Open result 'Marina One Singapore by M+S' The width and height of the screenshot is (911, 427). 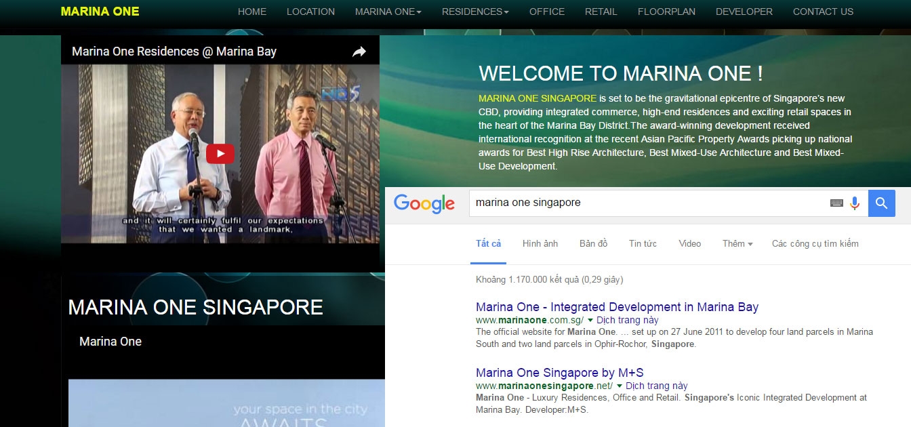(x=559, y=373)
